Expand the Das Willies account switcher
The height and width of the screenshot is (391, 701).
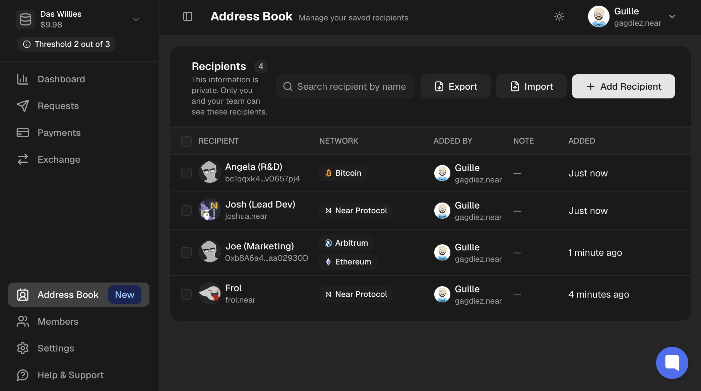point(136,19)
